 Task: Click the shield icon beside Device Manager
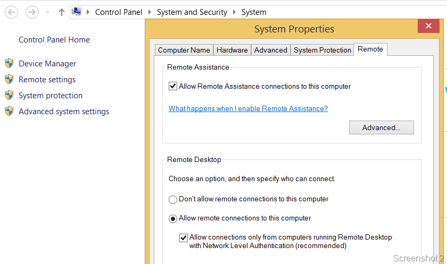click(x=9, y=64)
